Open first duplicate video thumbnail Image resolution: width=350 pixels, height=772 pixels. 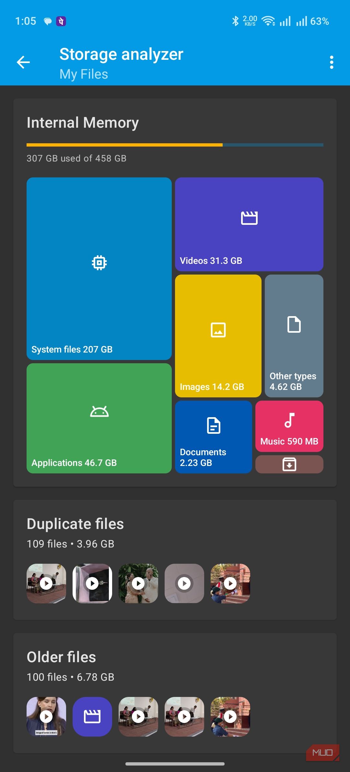[46, 584]
